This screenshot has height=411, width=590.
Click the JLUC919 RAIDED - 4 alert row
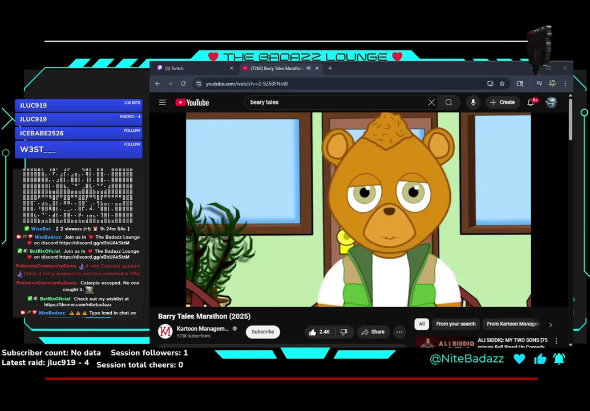(x=79, y=119)
